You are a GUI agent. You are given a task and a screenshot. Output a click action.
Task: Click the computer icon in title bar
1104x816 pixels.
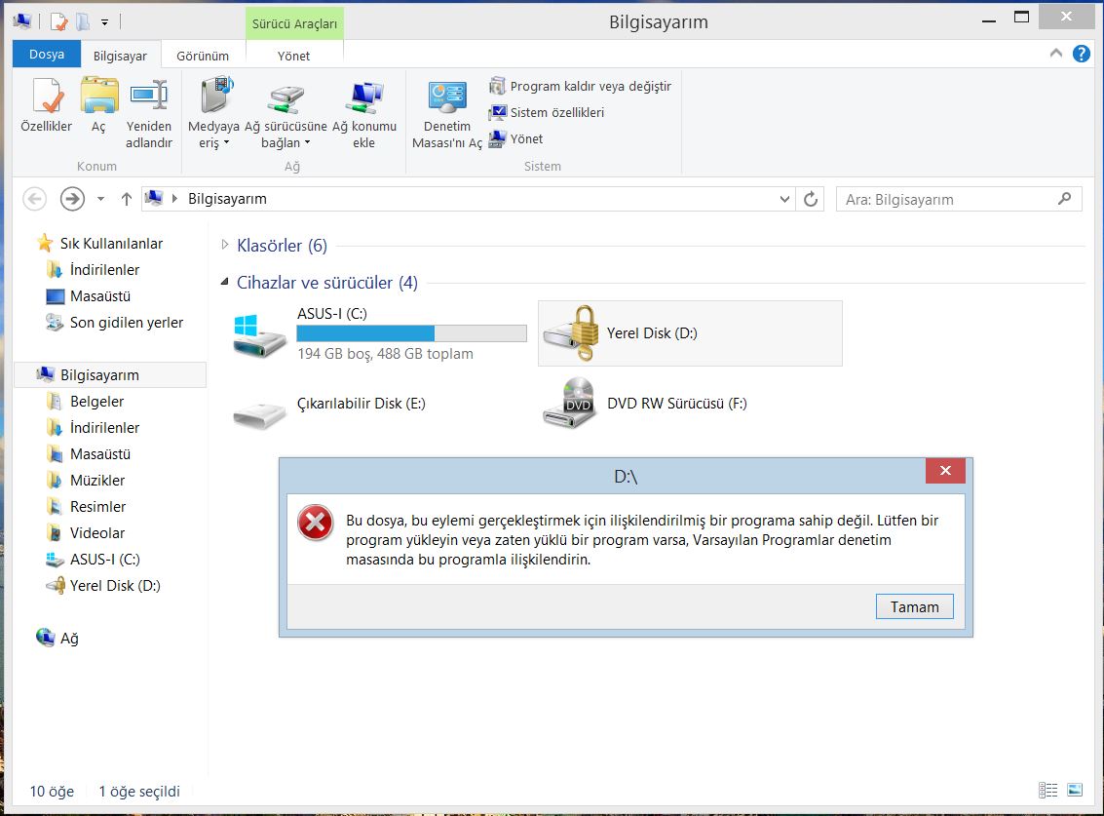[x=21, y=21]
